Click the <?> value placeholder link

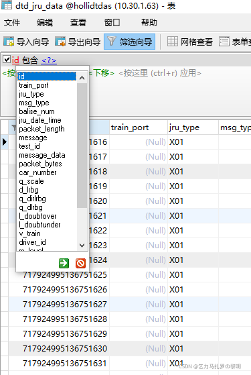click(x=49, y=60)
